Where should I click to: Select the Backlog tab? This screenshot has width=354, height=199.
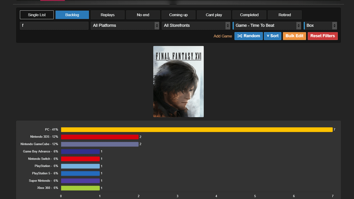click(72, 15)
